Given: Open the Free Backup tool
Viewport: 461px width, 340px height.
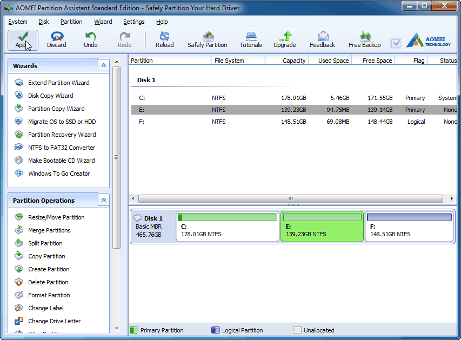Looking at the screenshot, I should tap(365, 41).
